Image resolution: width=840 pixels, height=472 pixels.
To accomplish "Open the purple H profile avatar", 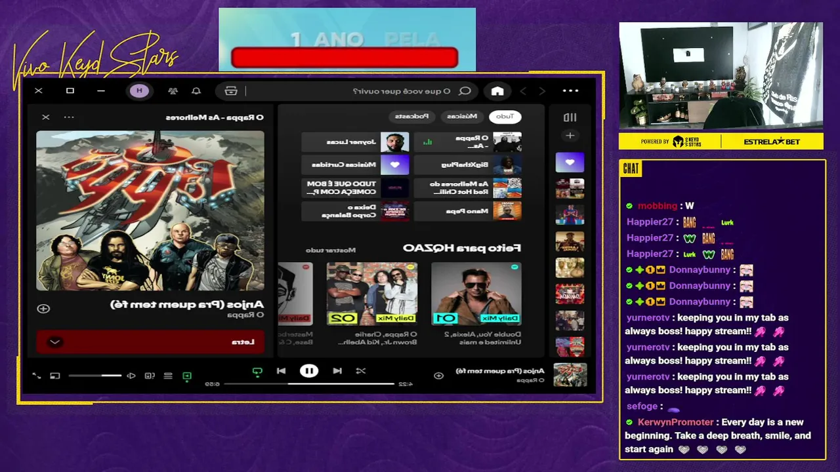I will (x=139, y=91).
